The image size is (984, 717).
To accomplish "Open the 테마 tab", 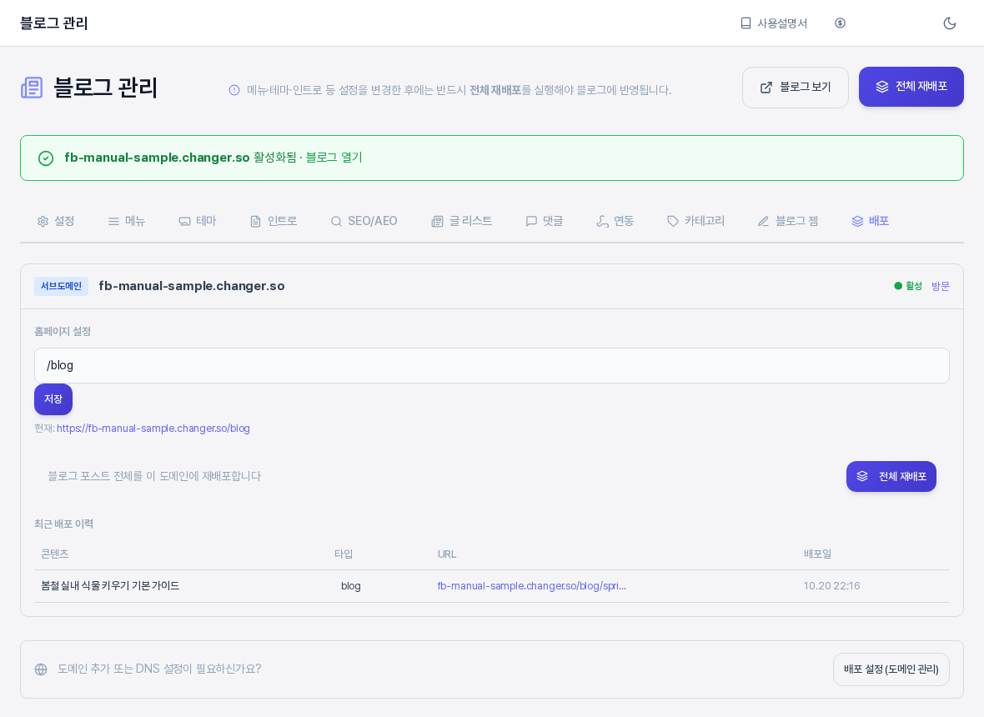I will (x=198, y=221).
